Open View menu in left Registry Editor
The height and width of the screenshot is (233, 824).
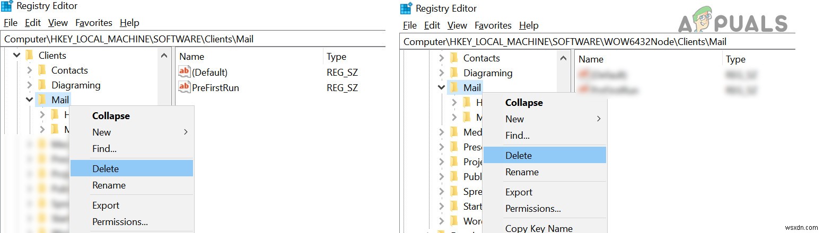[58, 23]
